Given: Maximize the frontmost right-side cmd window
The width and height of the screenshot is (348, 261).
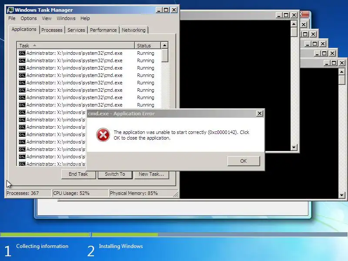Looking at the screenshot, I should [334, 63].
